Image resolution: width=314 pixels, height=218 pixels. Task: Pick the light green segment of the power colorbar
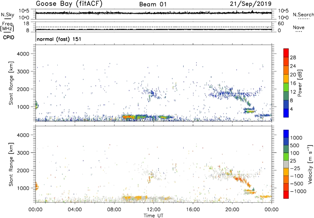(286, 87)
